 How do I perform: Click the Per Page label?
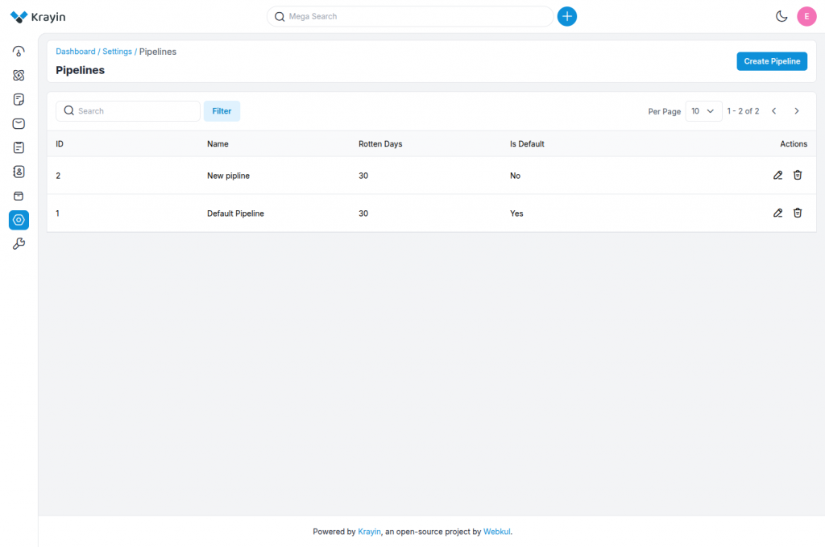[664, 111]
